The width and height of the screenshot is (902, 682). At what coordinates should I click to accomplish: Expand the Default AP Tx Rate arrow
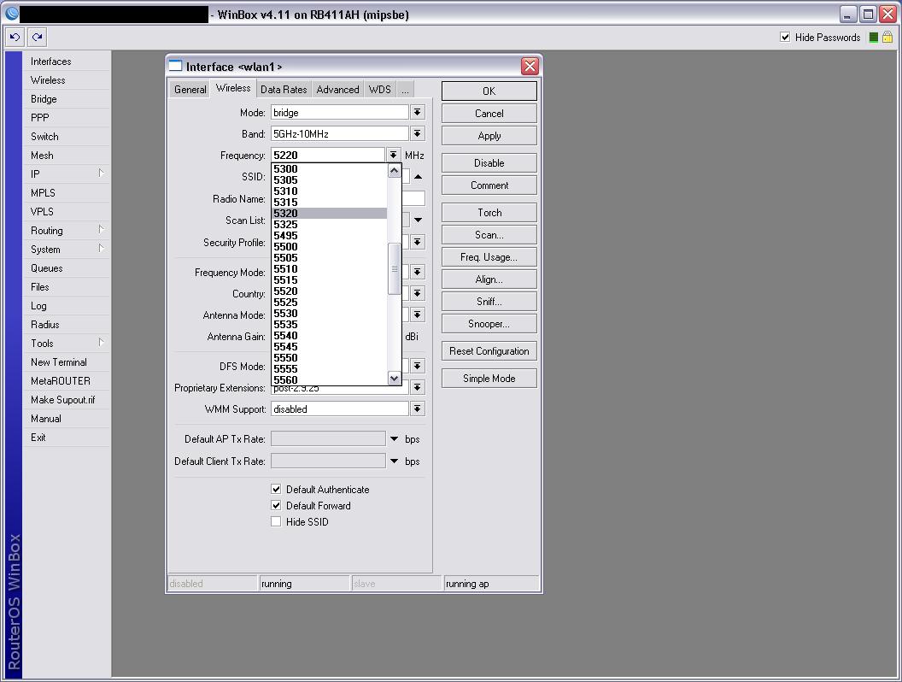click(x=394, y=438)
